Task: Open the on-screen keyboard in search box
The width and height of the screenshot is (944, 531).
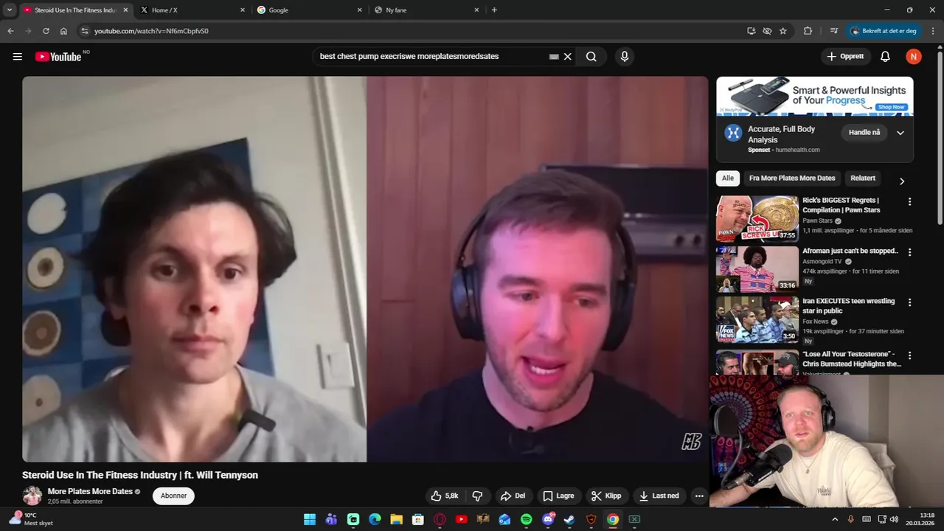Action: (554, 57)
